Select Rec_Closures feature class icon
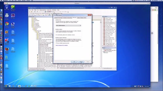The width and height of the screenshot is (163, 91). [39, 52]
